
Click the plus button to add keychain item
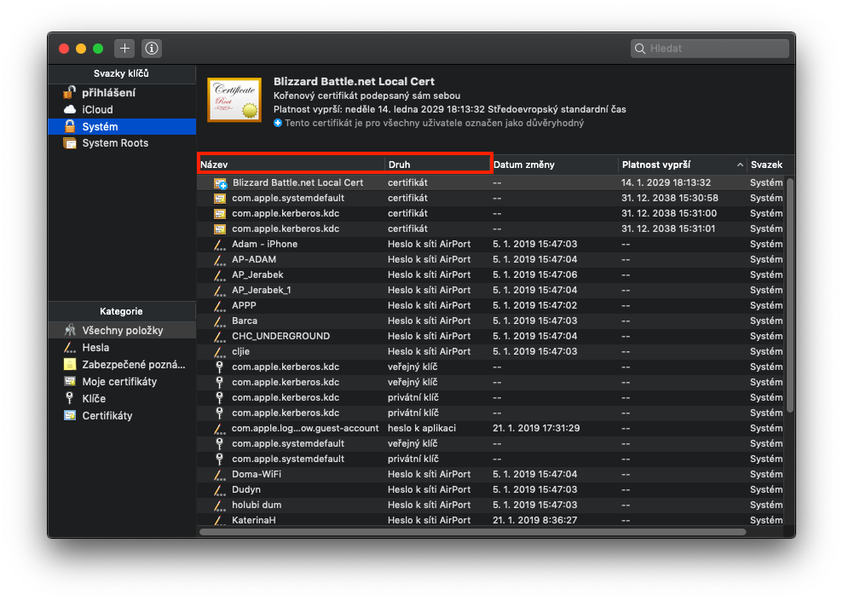[x=124, y=49]
